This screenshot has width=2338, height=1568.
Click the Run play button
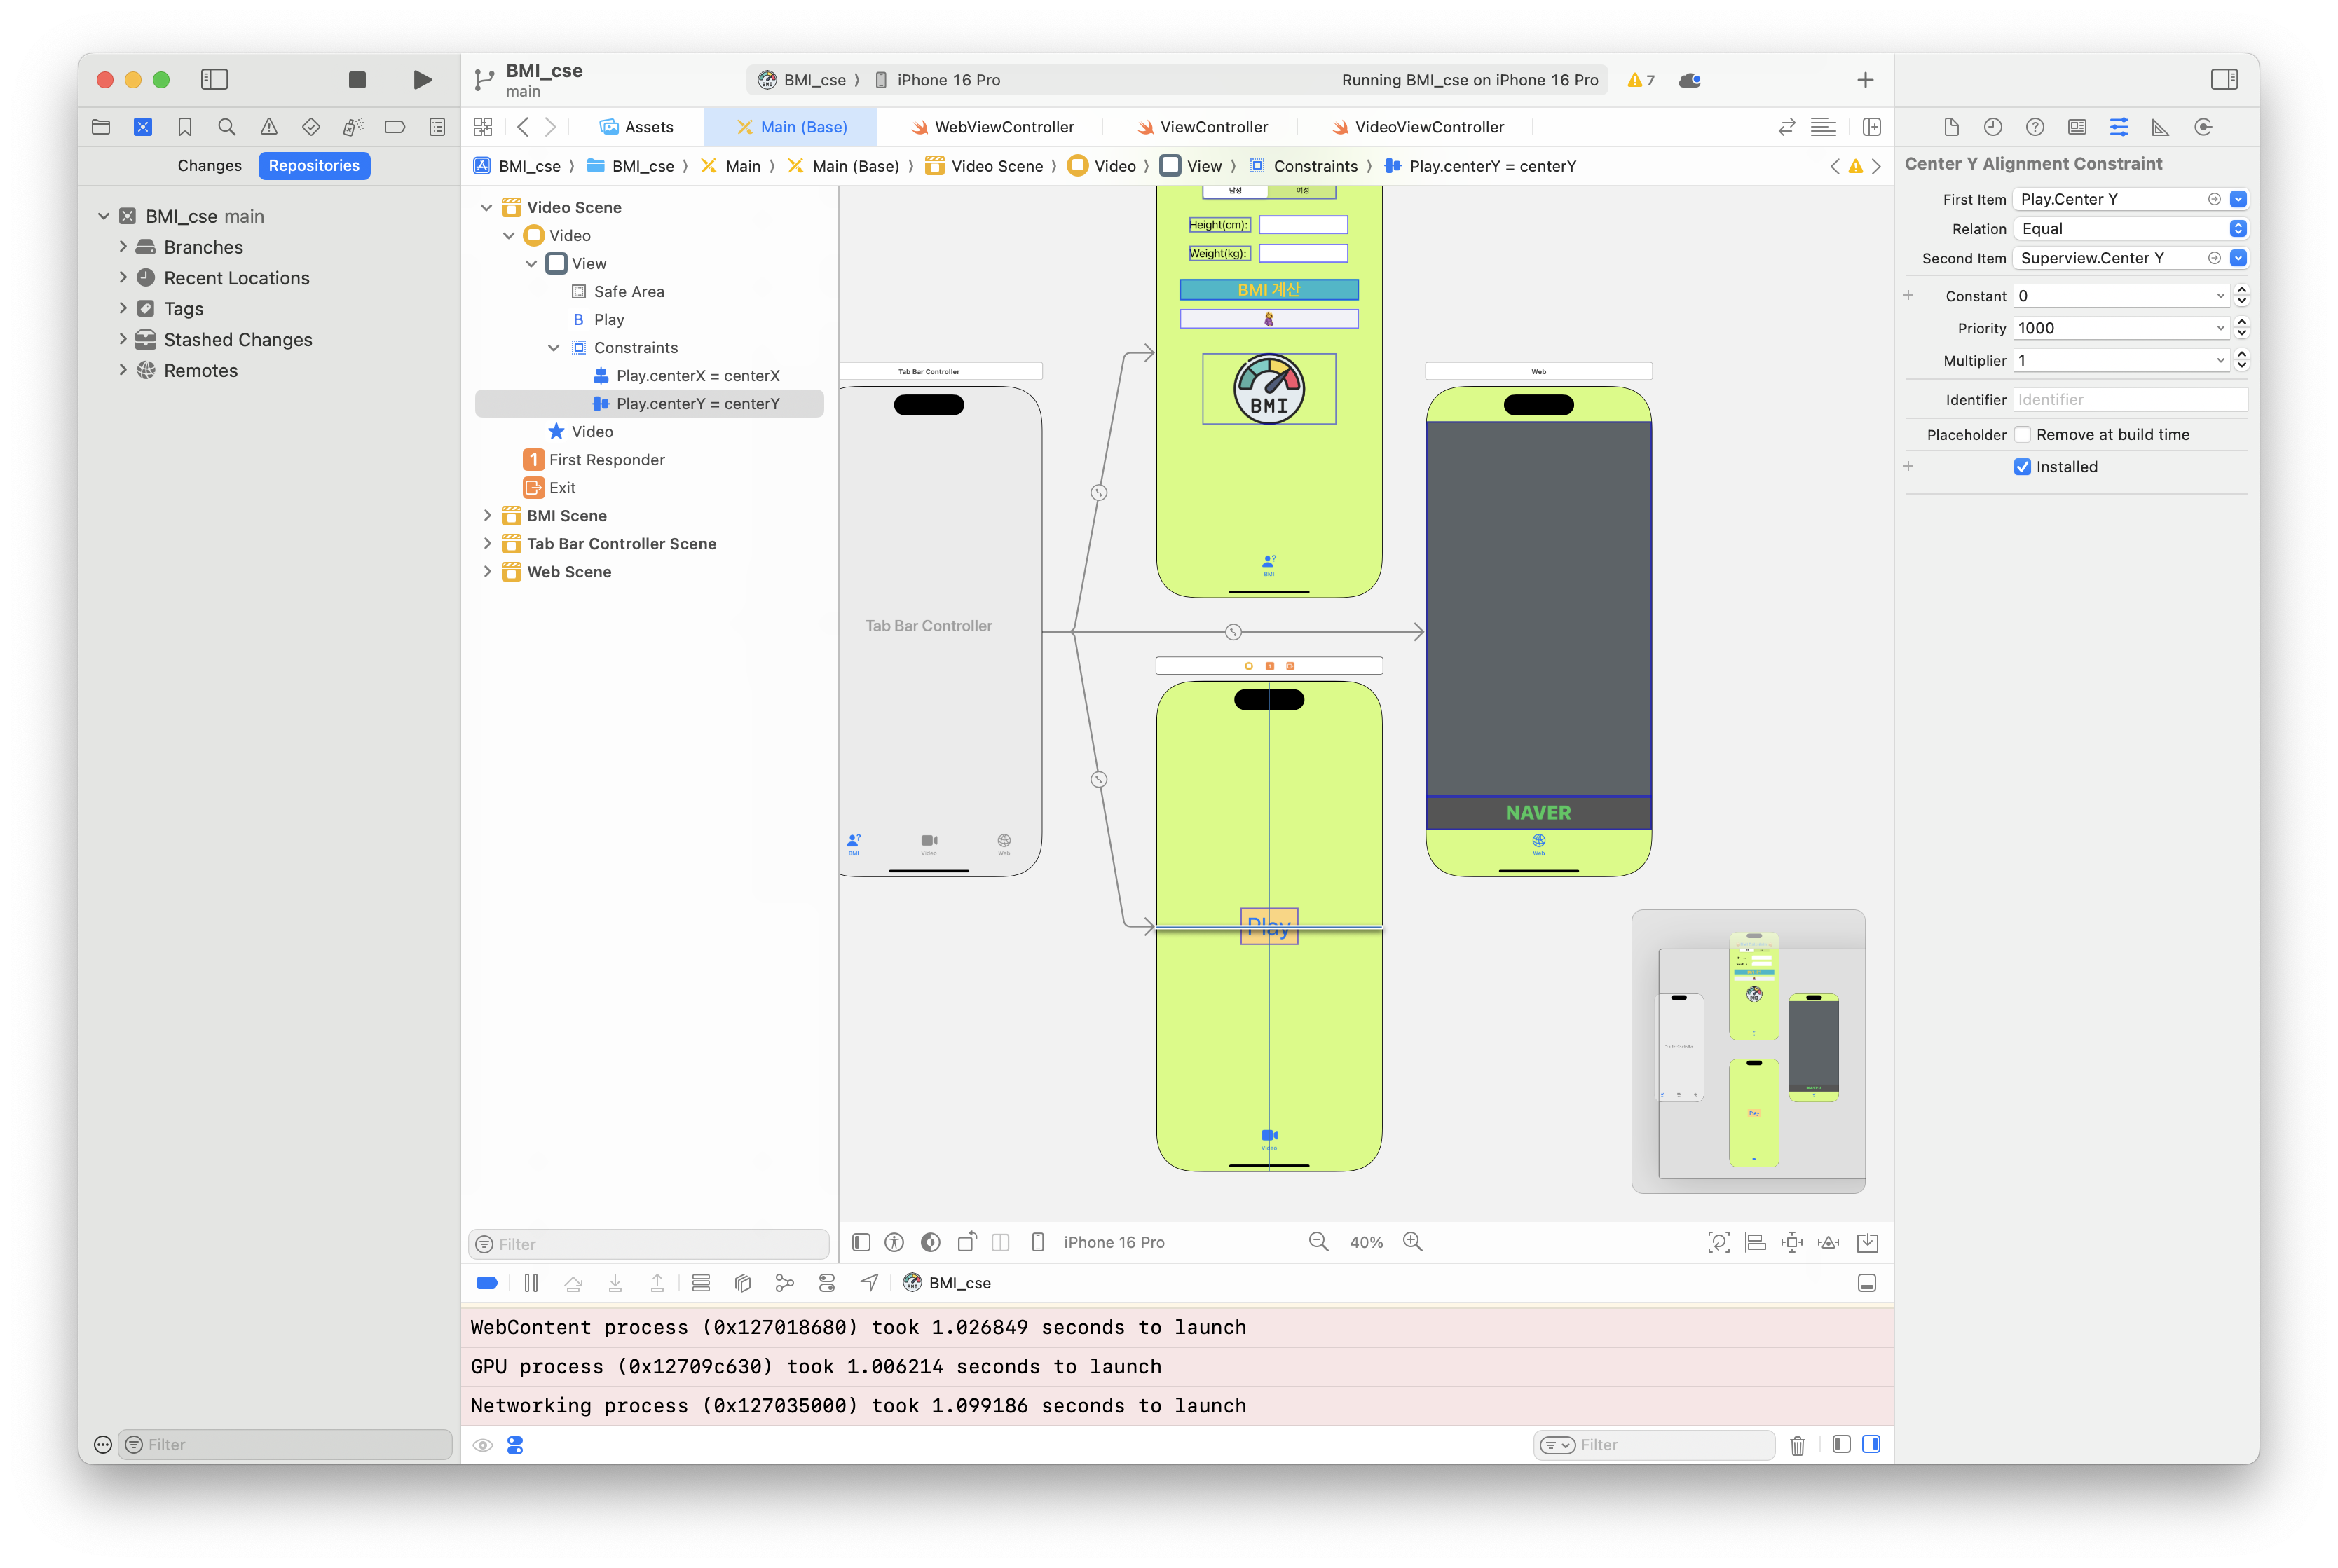[x=422, y=80]
